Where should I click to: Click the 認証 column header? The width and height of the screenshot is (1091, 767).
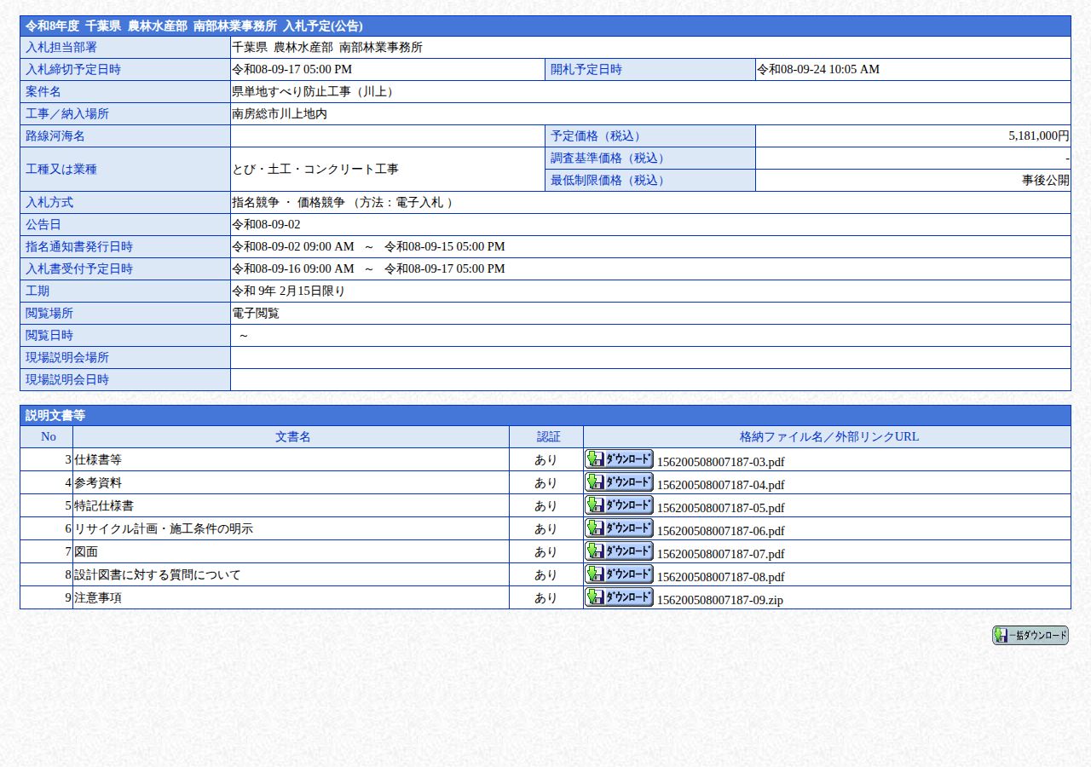point(546,437)
